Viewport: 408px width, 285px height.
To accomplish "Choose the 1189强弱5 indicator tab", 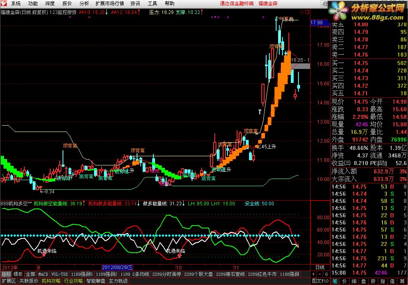I will pos(82,274).
